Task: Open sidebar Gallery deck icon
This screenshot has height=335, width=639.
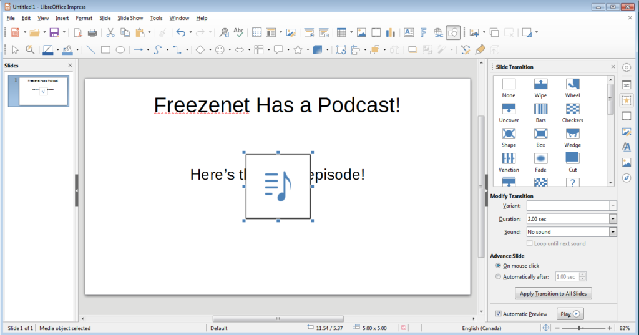Action: point(627,163)
